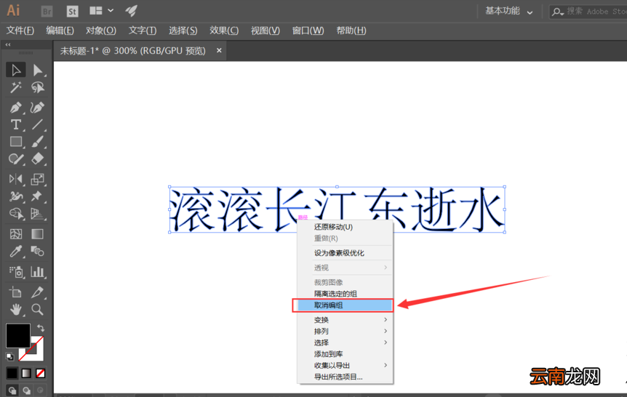Select the Magic Wand tool
This screenshot has height=397, width=627.
(16, 87)
